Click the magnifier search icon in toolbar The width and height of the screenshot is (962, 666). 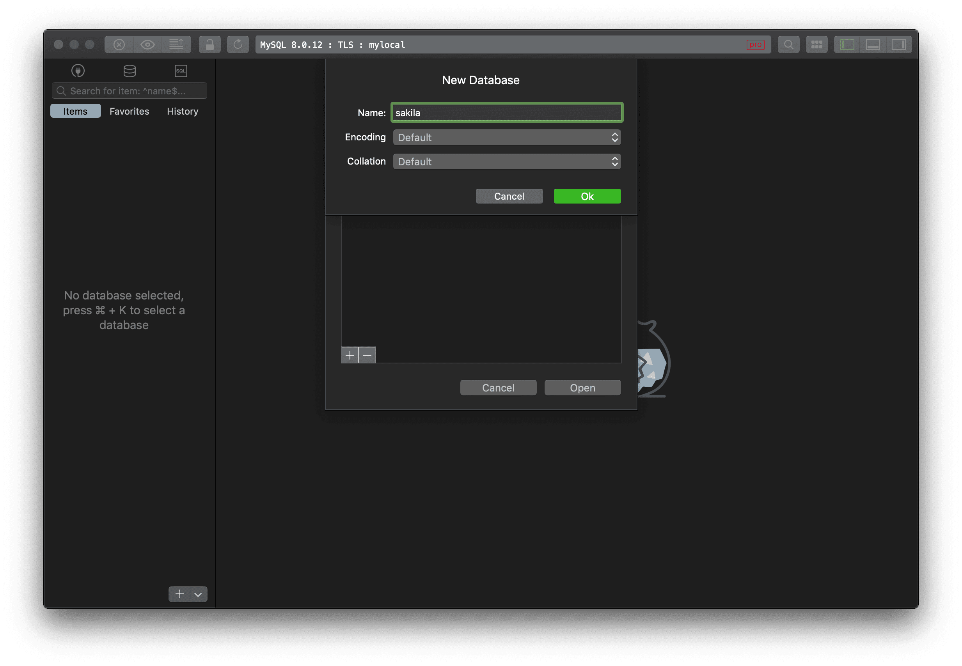pos(788,45)
